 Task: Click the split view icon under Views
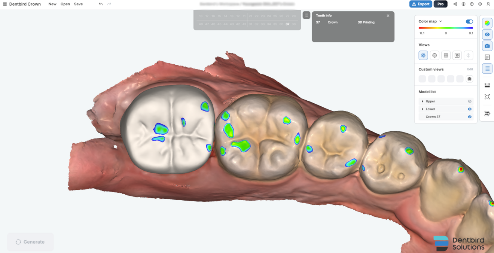pyautogui.click(x=468, y=55)
